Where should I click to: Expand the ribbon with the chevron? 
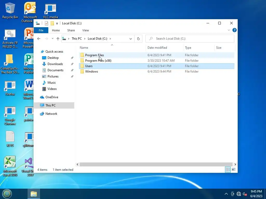(229, 30)
